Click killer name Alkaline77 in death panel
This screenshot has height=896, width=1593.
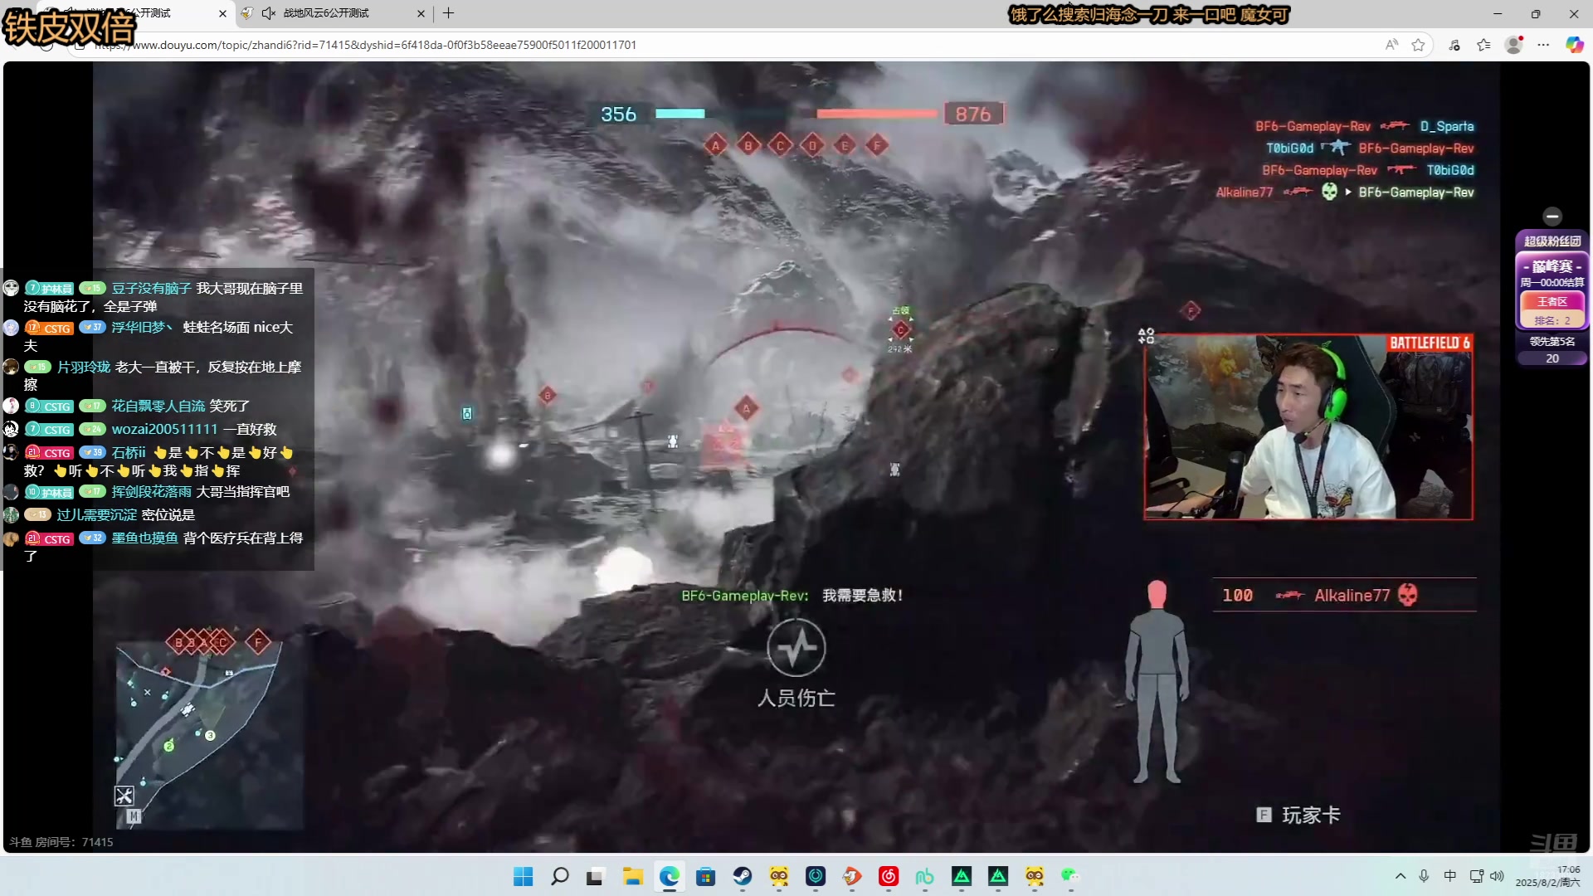click(1352, 595)
